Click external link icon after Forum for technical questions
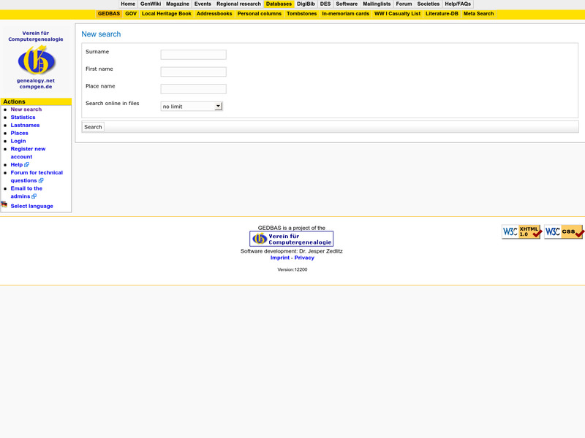Image resolution: width=585 pixels, height=438 pixels. [41, 181]
